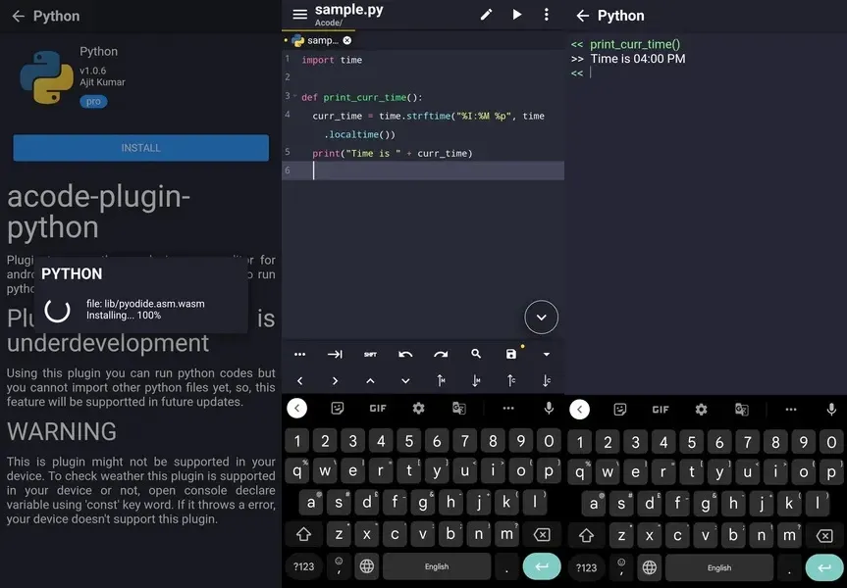Move the cursor right with the quick tools arrow
Image resolution: width=847 pixels, height=588 pixels.
click(x=335, y=381)
